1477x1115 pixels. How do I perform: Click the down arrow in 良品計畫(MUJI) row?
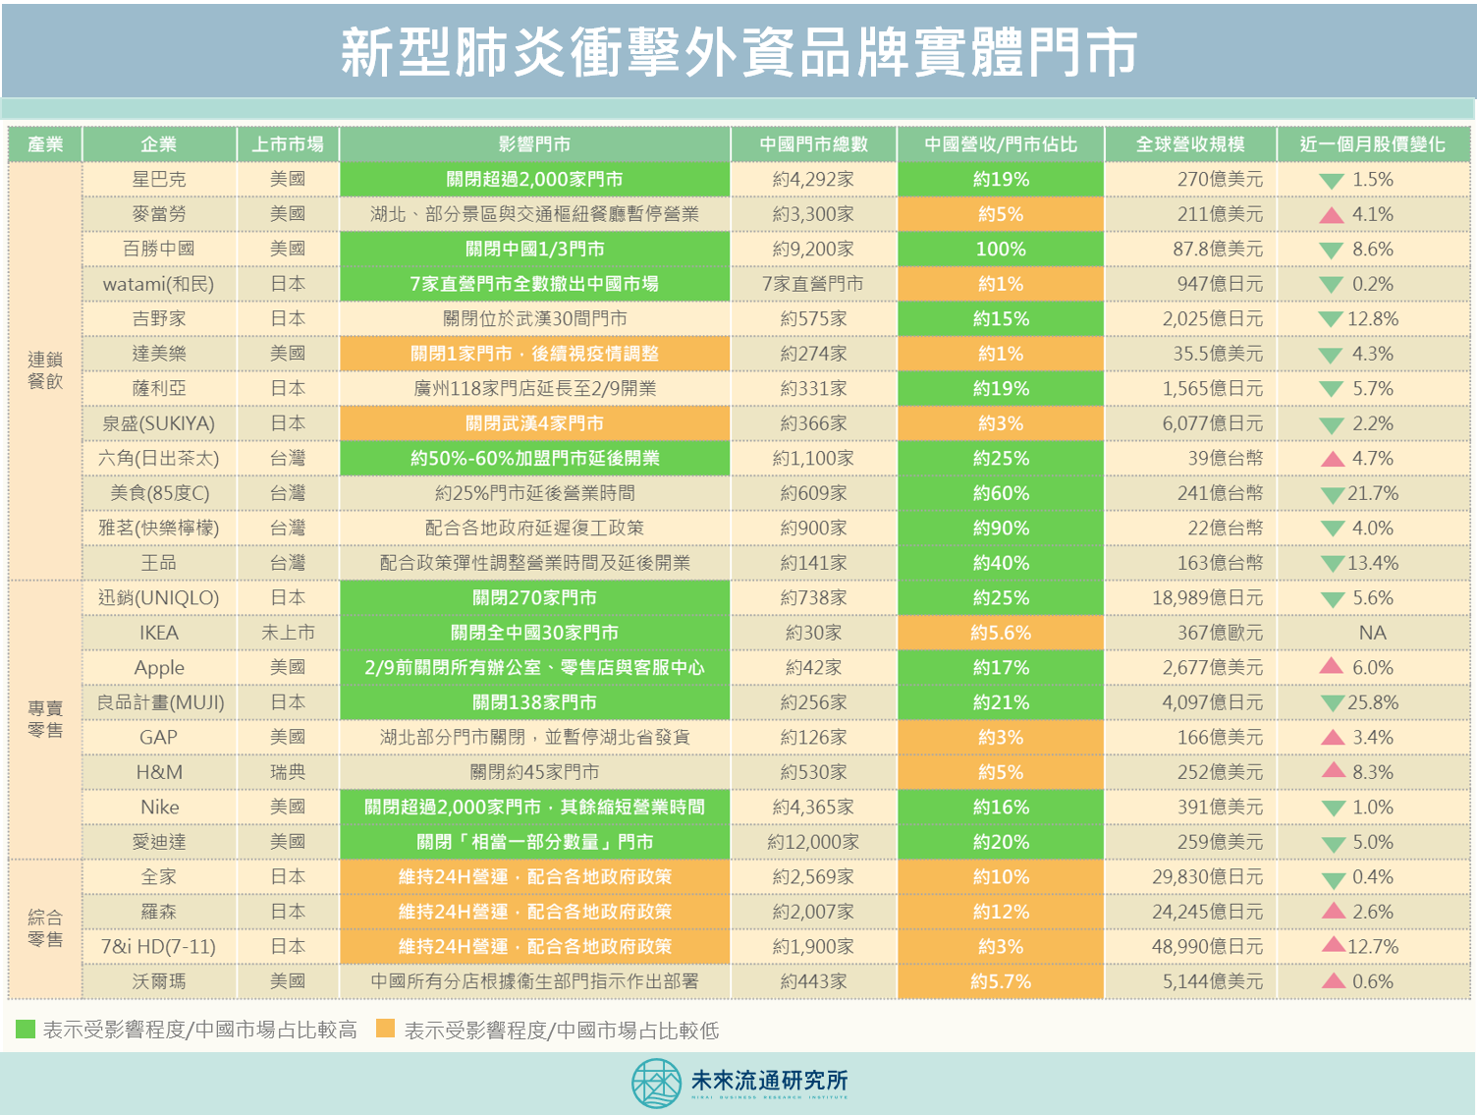pyautogui.click(x=1332, y=703)
